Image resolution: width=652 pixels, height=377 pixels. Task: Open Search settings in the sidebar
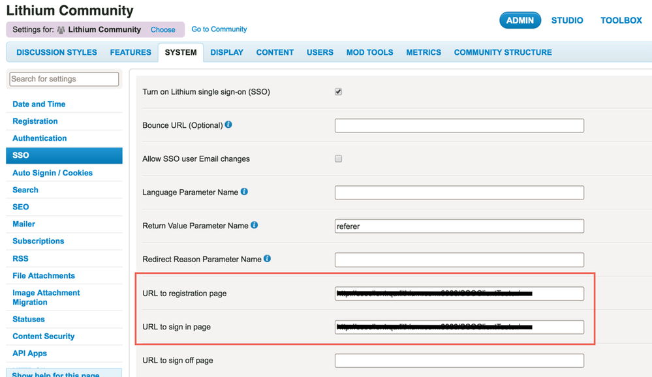coord(25,190)
